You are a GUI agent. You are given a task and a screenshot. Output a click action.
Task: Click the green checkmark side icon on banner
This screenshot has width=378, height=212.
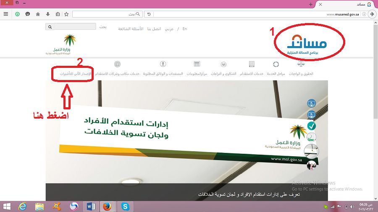click(311, 126)
